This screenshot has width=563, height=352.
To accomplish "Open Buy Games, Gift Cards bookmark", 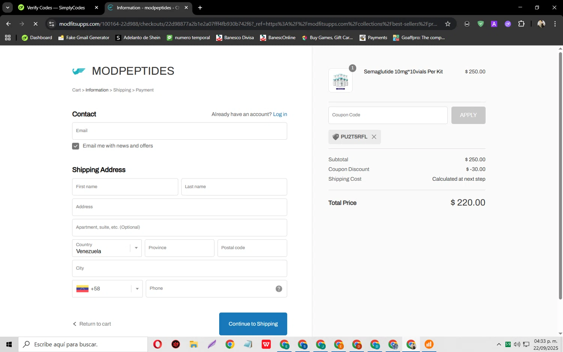I will (327, 38).
